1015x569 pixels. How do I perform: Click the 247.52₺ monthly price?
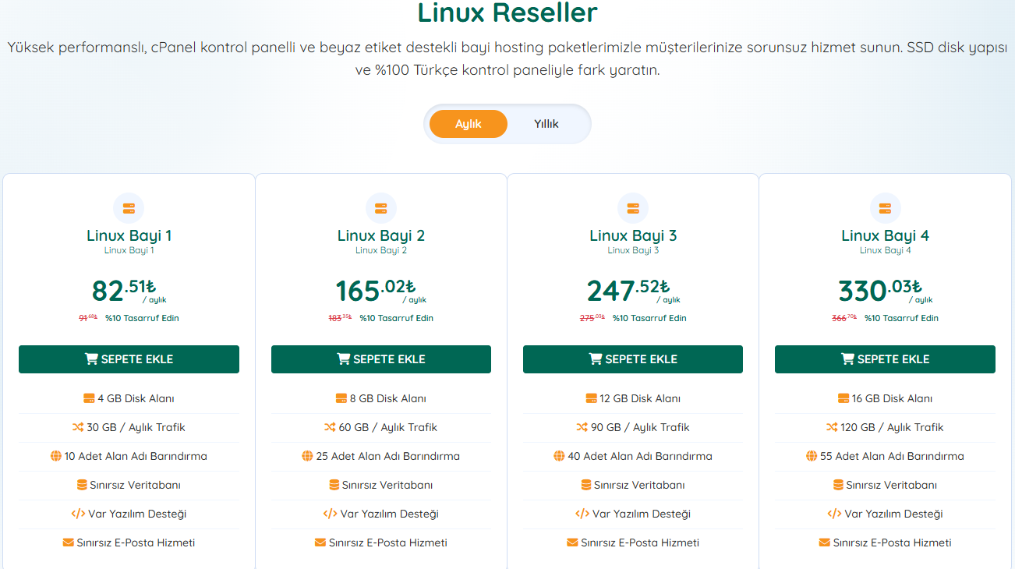coord(628,290)
